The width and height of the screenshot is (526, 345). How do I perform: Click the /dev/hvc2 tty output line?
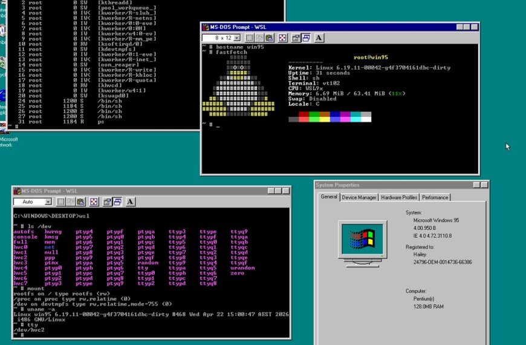coord(29,330)
